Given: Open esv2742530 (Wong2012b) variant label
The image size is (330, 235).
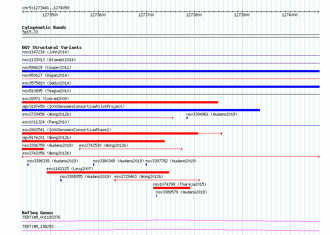Looking at the screenshot, I should [x=103, y=145].
